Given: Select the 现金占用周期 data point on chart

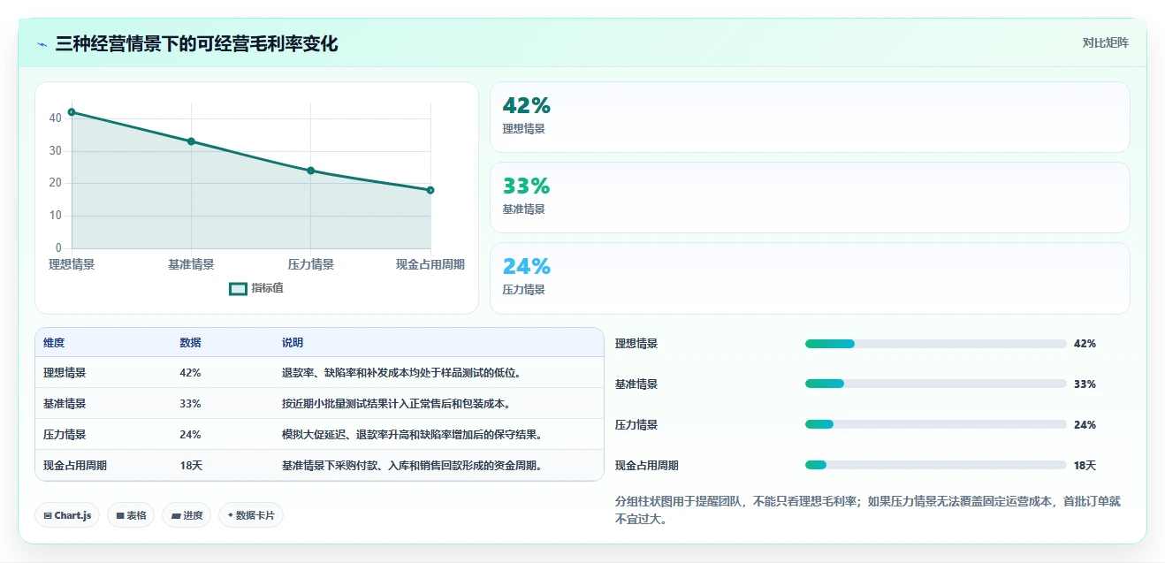Looking at the screenshot, I should tap(430, 190).
